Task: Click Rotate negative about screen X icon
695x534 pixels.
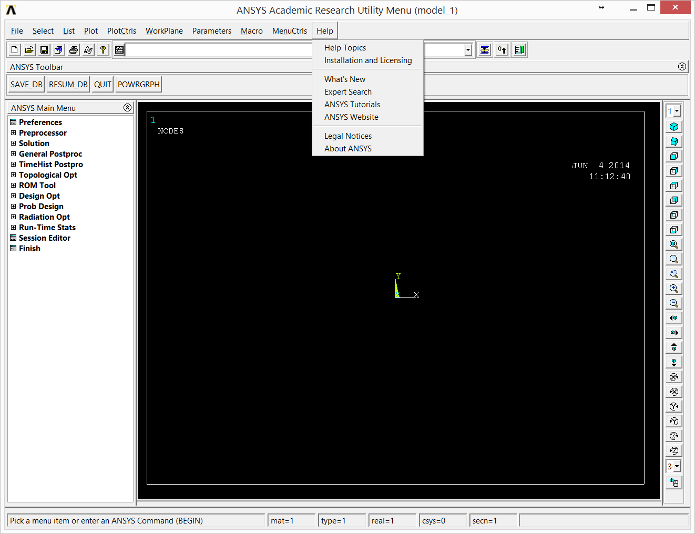Action: [x=674, y=392]
